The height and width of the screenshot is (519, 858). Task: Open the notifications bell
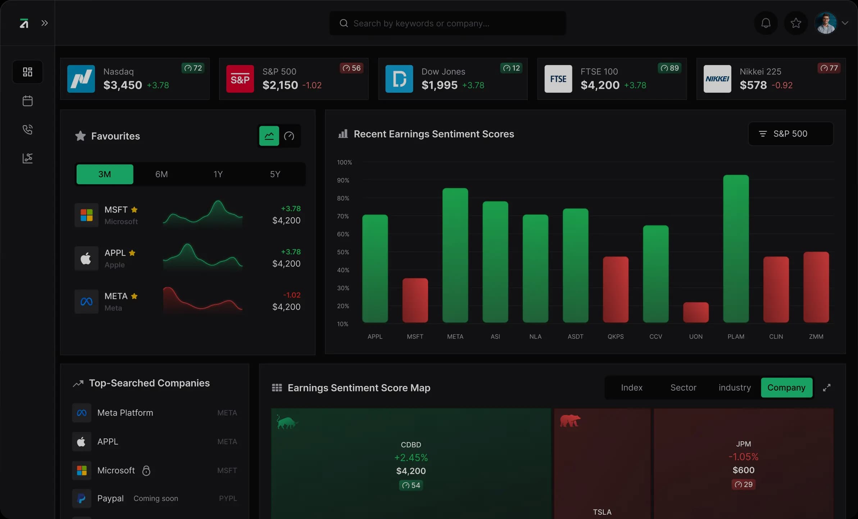pos(766,23)
